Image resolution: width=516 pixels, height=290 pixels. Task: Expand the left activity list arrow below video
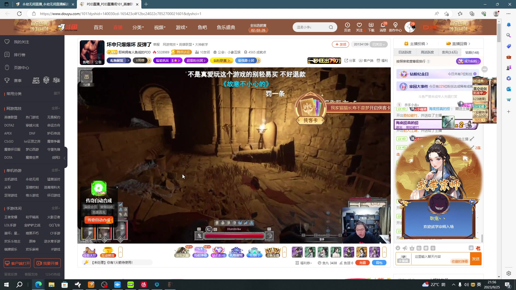[120, 252]
